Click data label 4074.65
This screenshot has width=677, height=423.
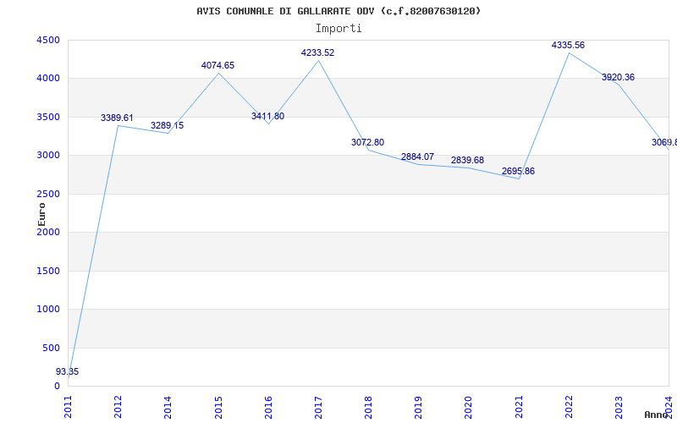[x=217, y=66]
